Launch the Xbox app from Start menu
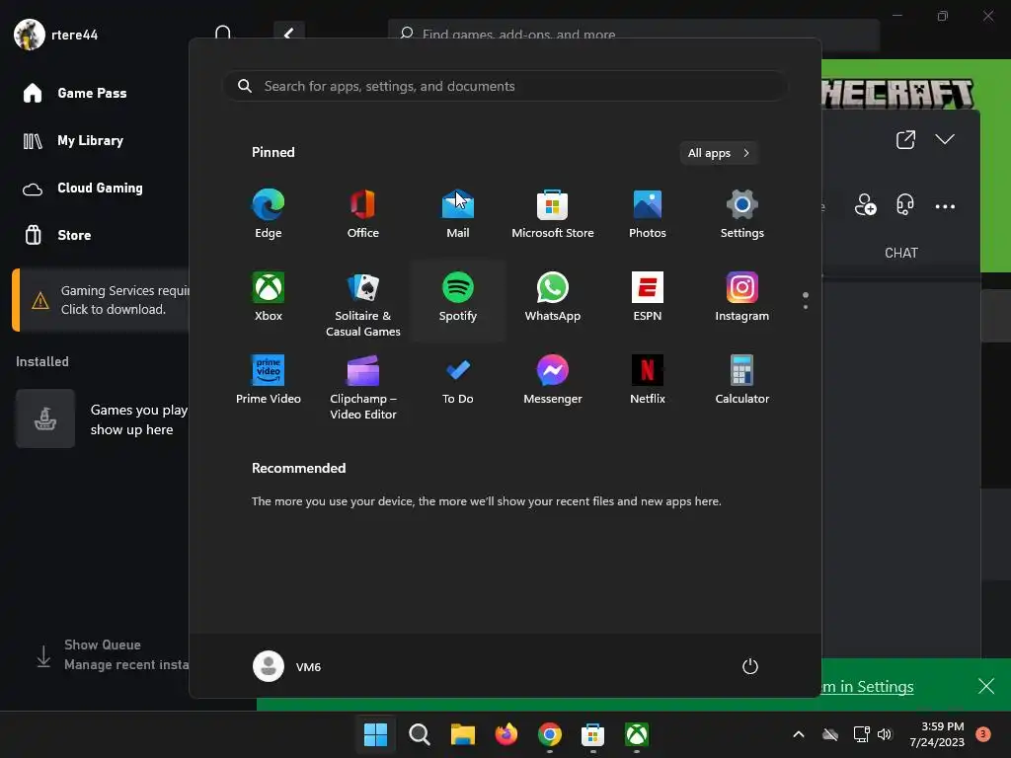 click(x=269, y=297)
